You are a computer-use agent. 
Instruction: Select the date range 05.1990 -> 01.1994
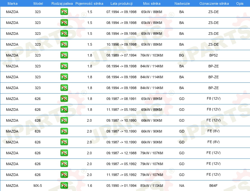click(x=121, y=186)
